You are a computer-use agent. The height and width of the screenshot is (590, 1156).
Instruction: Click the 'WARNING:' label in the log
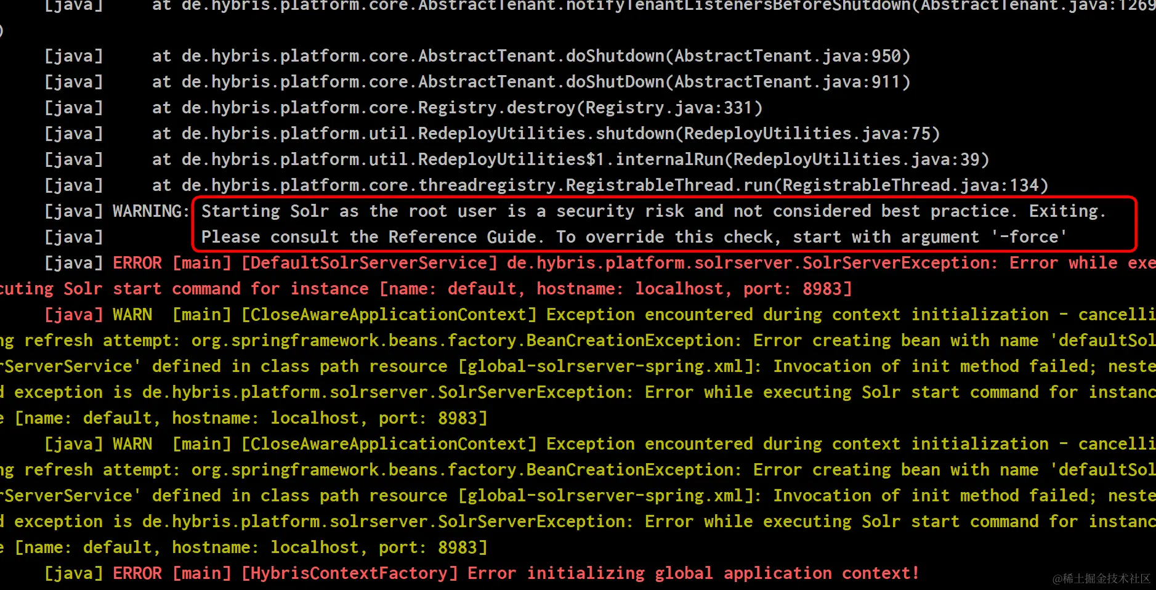point(151,211)
